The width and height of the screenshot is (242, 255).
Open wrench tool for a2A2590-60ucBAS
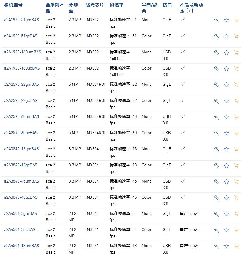click(217, 133)
